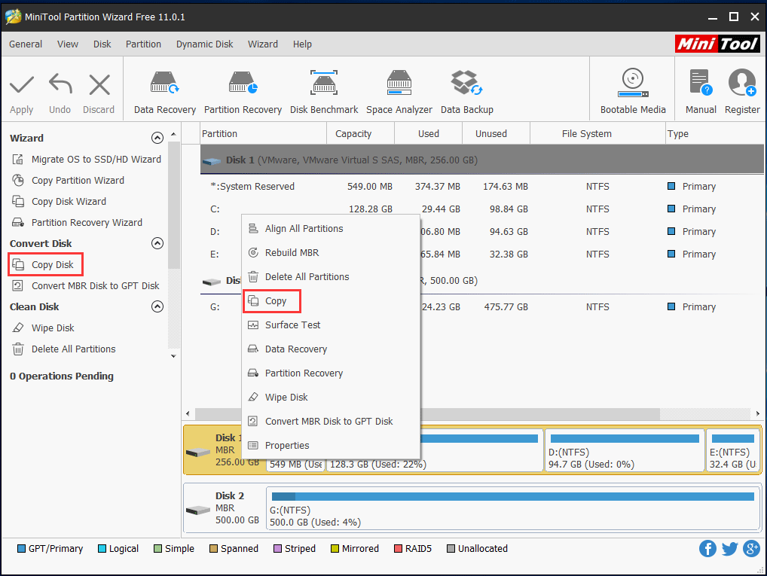
Task: Click the partition list left scroll arrow
Action: (x=188, y=413)
